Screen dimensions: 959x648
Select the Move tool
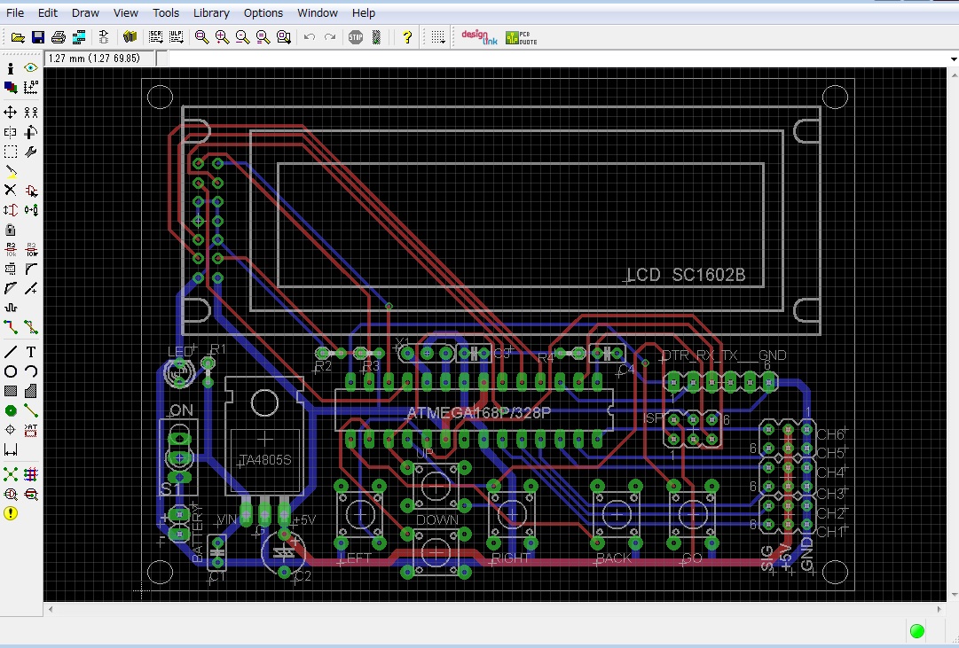tap(11, 112)
